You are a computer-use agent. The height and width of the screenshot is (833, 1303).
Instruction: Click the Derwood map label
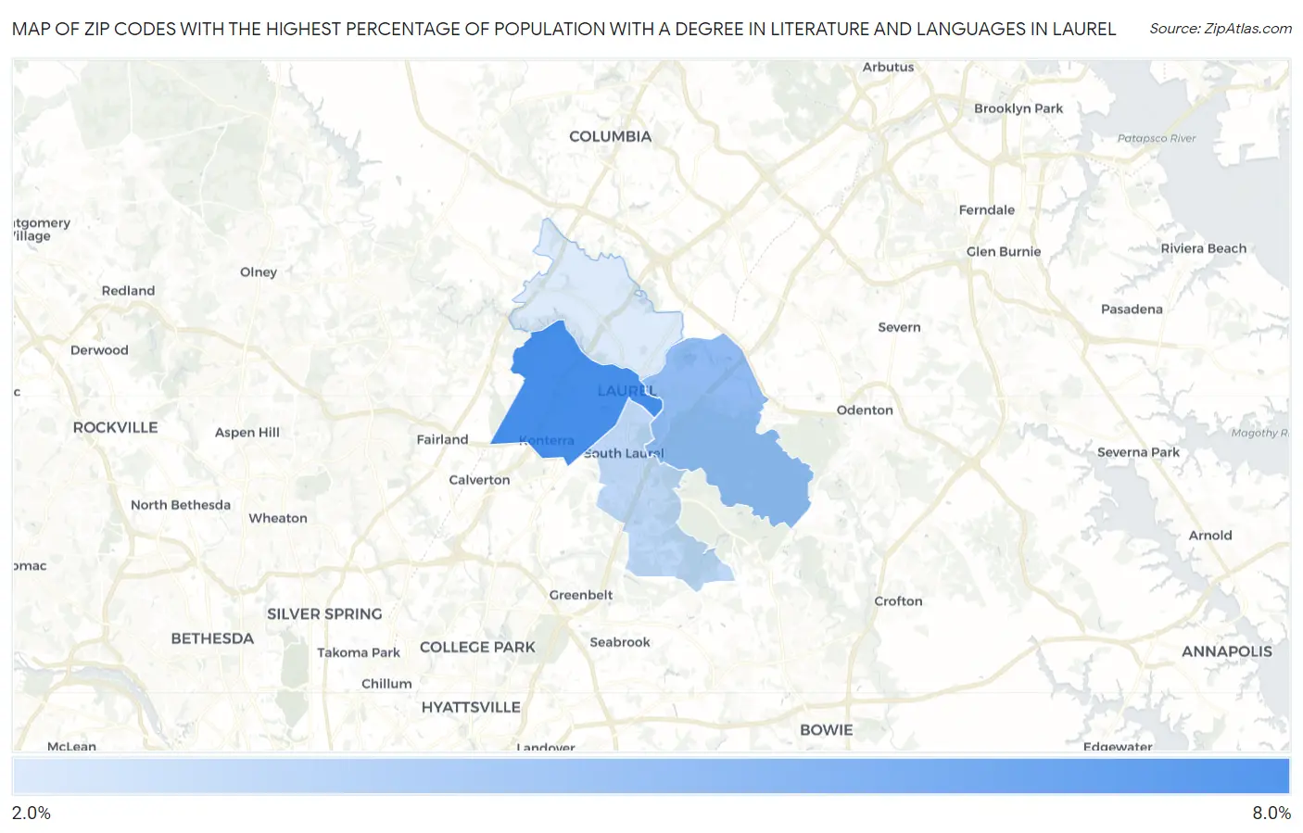[x=99, y=350]
